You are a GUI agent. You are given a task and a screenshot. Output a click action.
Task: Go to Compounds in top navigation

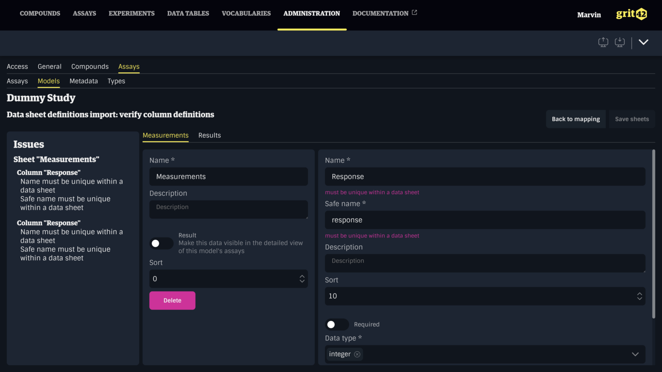(x=40, y=14)
